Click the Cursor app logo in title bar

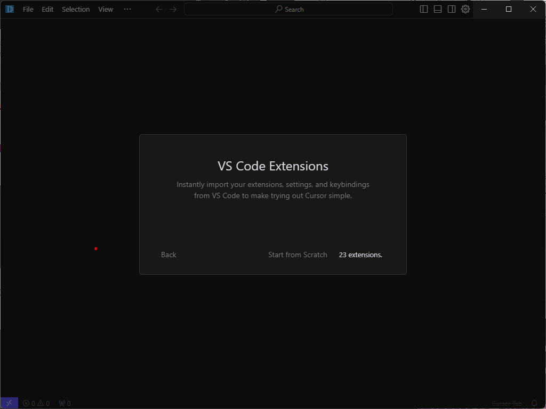pos(10,9)
